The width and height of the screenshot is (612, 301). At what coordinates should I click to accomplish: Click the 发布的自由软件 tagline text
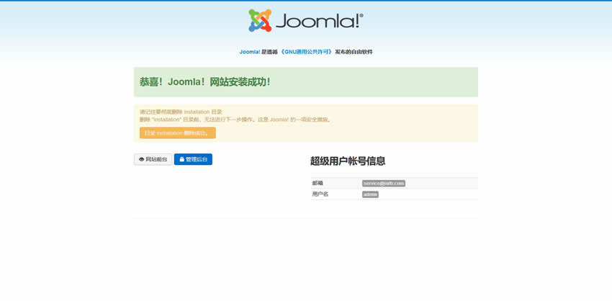[x=354, y=52]
